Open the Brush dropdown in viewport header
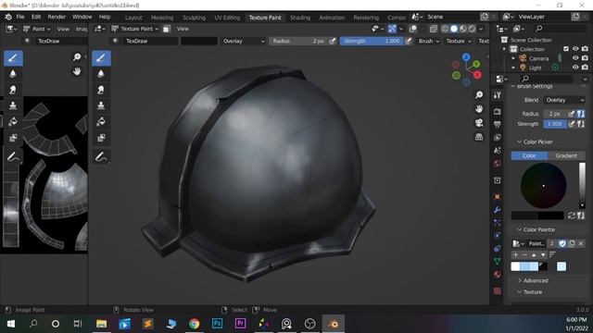This screenshot has width=593, height=333. pyautogui.click(x=428, y=41)
